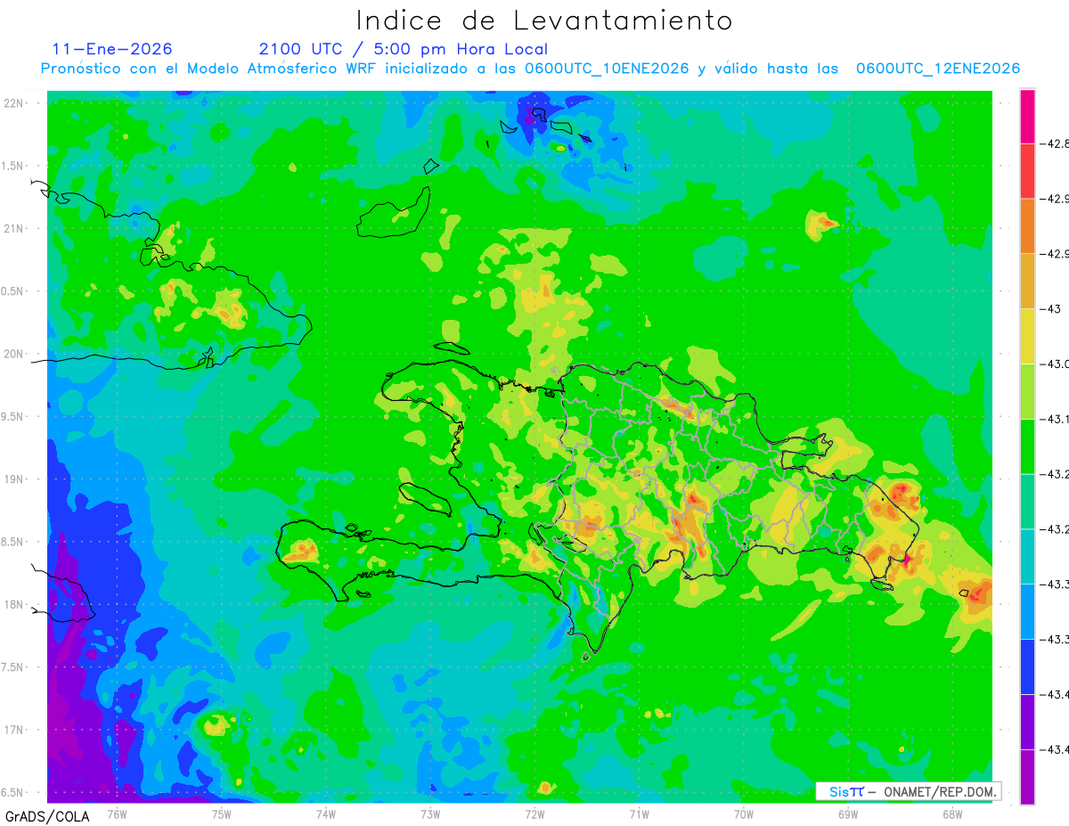Screen dimensions: 1069x826
Task: Click the '-43' legend value beside gold swatch
Action: pyautogui.click(x=1052, y=308)
